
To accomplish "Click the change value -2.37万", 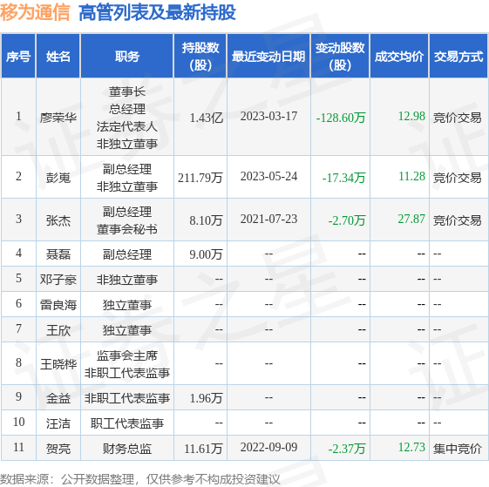I will click(x=347, y=449).
